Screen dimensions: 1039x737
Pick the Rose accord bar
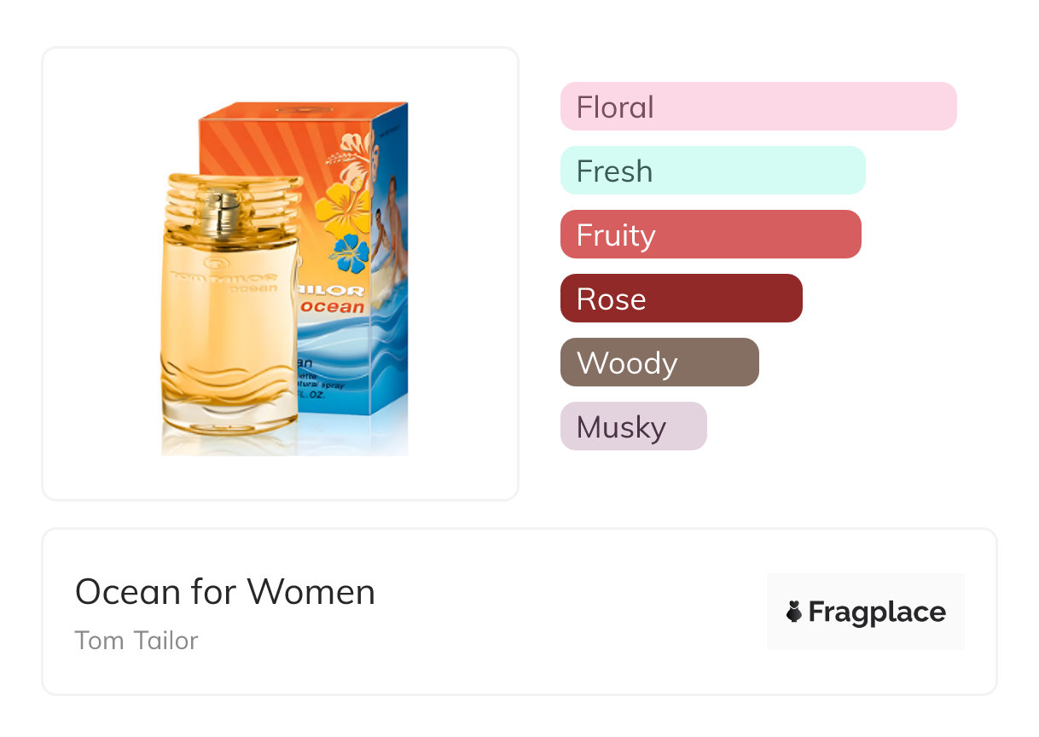coord(681,299)
